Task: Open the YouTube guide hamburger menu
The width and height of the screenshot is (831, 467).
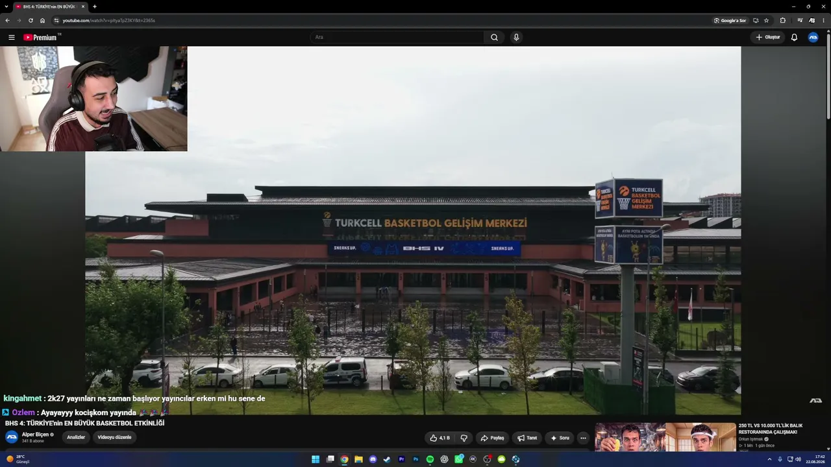Action: [x=11, y=37]
